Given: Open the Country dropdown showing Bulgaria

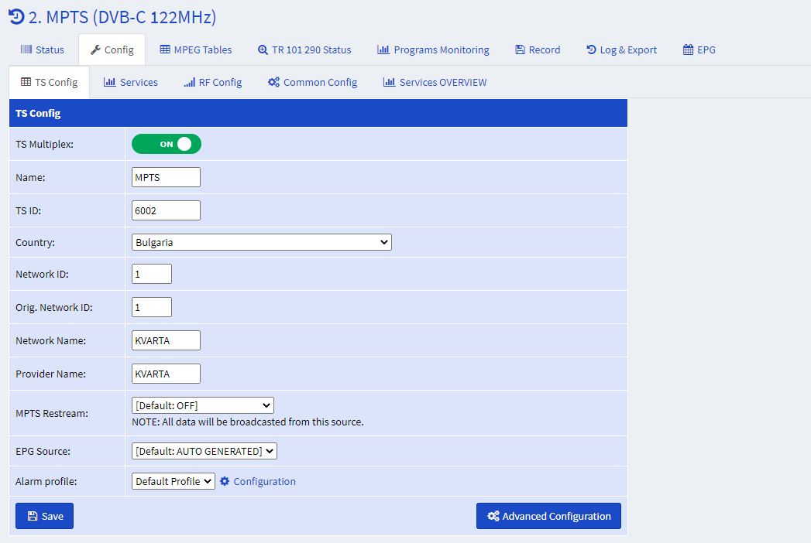Looking at the screenshot, I should tap(262, 242).
